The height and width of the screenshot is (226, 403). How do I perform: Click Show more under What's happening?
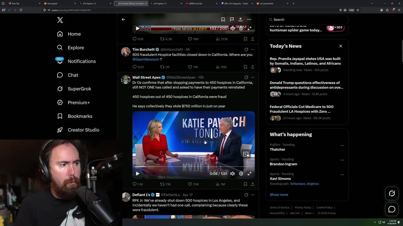click(x=279, y=195)
